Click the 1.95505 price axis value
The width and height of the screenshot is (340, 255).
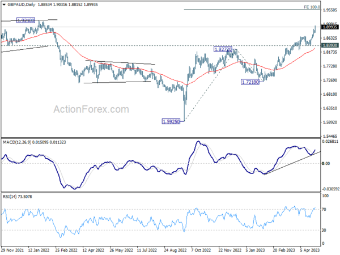coord(330,10)
